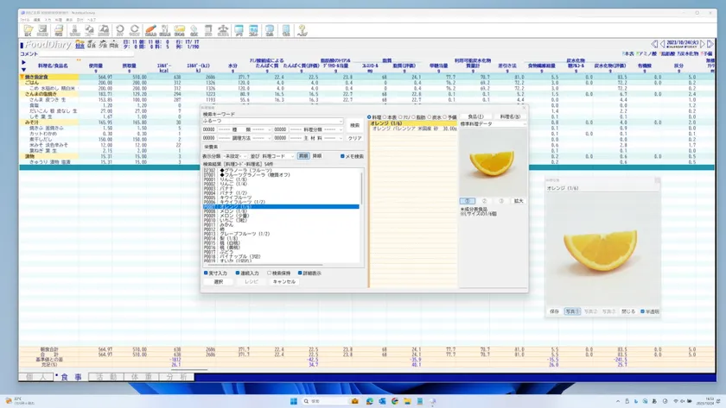This screenshot has width=726, height=408.
Task: Switch to the 活動 bottom tab
Action: 105,377
